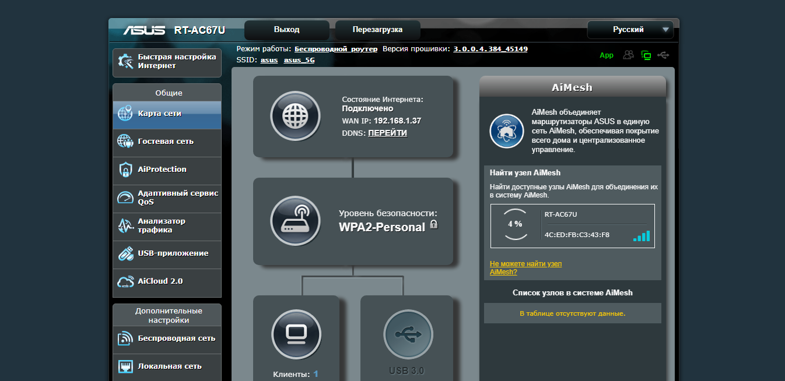Image resolution: width=785 pixels, height=381 pixels.
Task: Click the Выход button
Action: [286, 30]
